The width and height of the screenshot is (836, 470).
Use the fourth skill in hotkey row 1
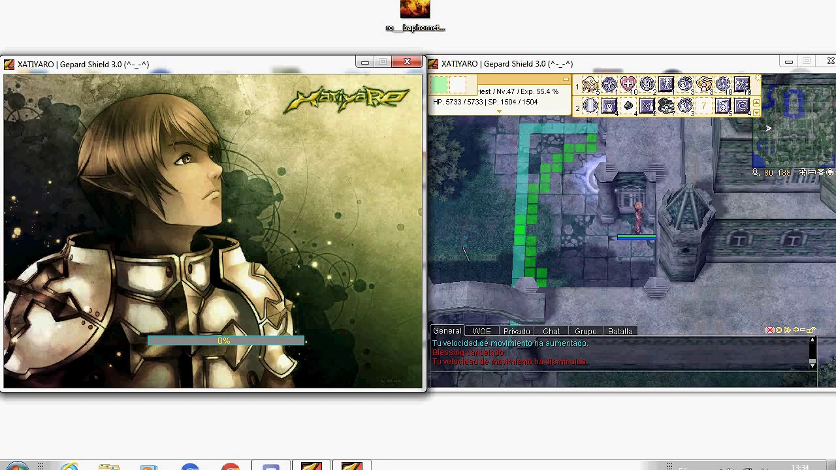click(x=647, y=84)
